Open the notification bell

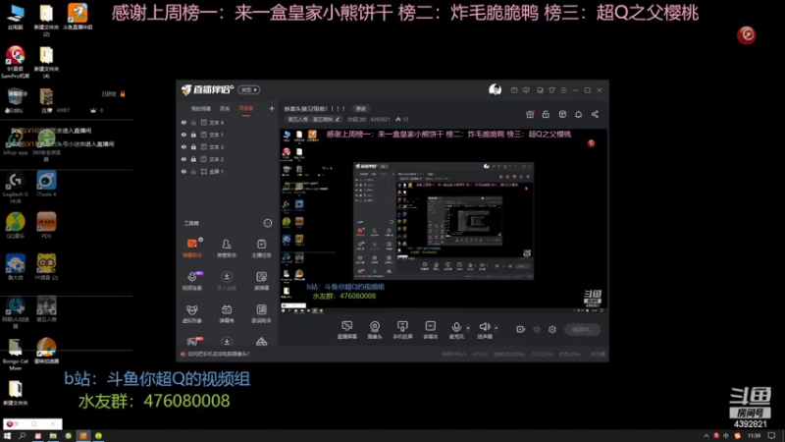(x=578, y=114)
